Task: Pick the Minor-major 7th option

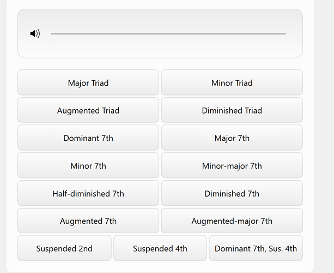Action: [x=232, y=166]
